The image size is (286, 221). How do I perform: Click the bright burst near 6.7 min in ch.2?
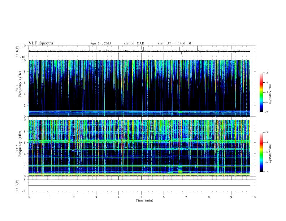pos(180,169)
